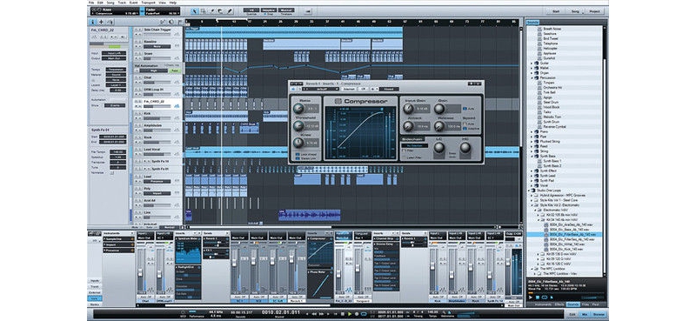Select Synth Bass 1 in browser

(x=552, y=161)
